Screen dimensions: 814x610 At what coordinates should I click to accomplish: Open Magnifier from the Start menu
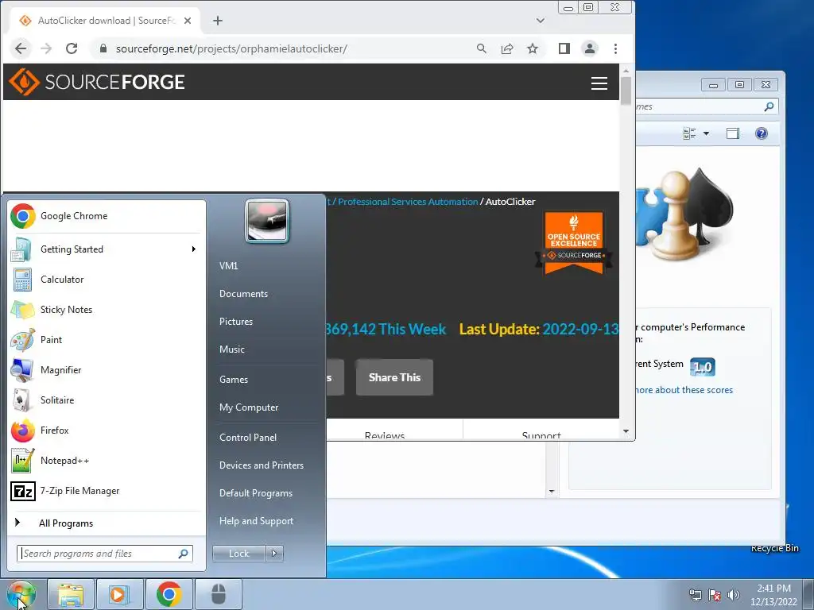point(107,370)
